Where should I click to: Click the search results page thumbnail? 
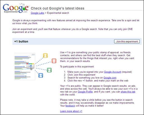(x=25, y=66)
